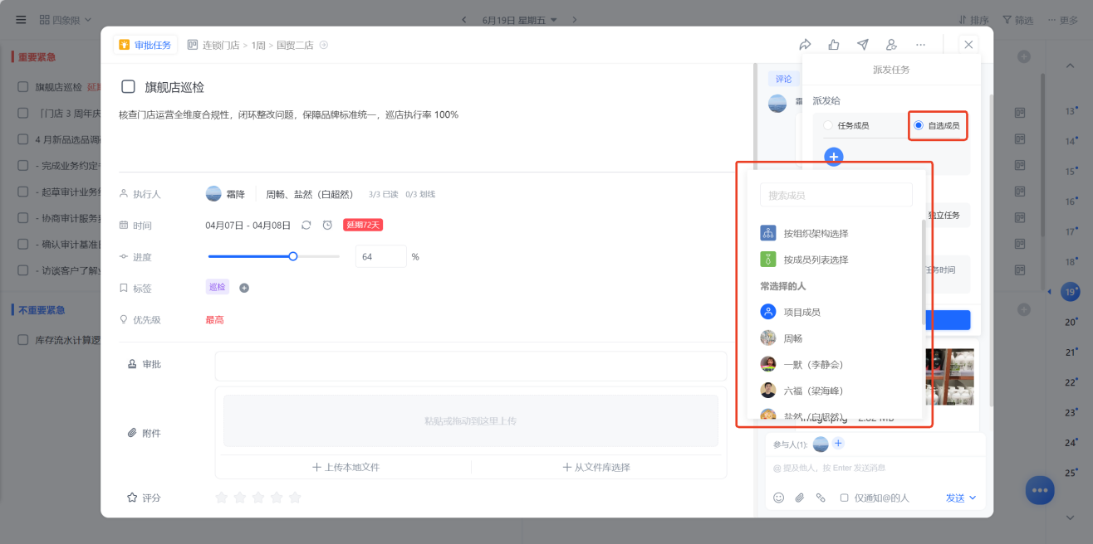Go to the previous day arrow

tap(463, 19)
